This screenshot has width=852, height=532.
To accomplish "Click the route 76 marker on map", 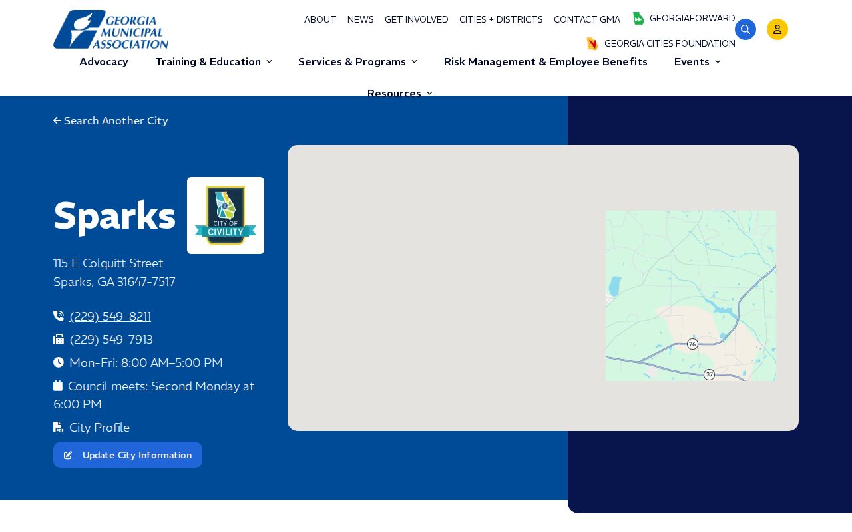I will pyautogui.click(x=692, y=344).
